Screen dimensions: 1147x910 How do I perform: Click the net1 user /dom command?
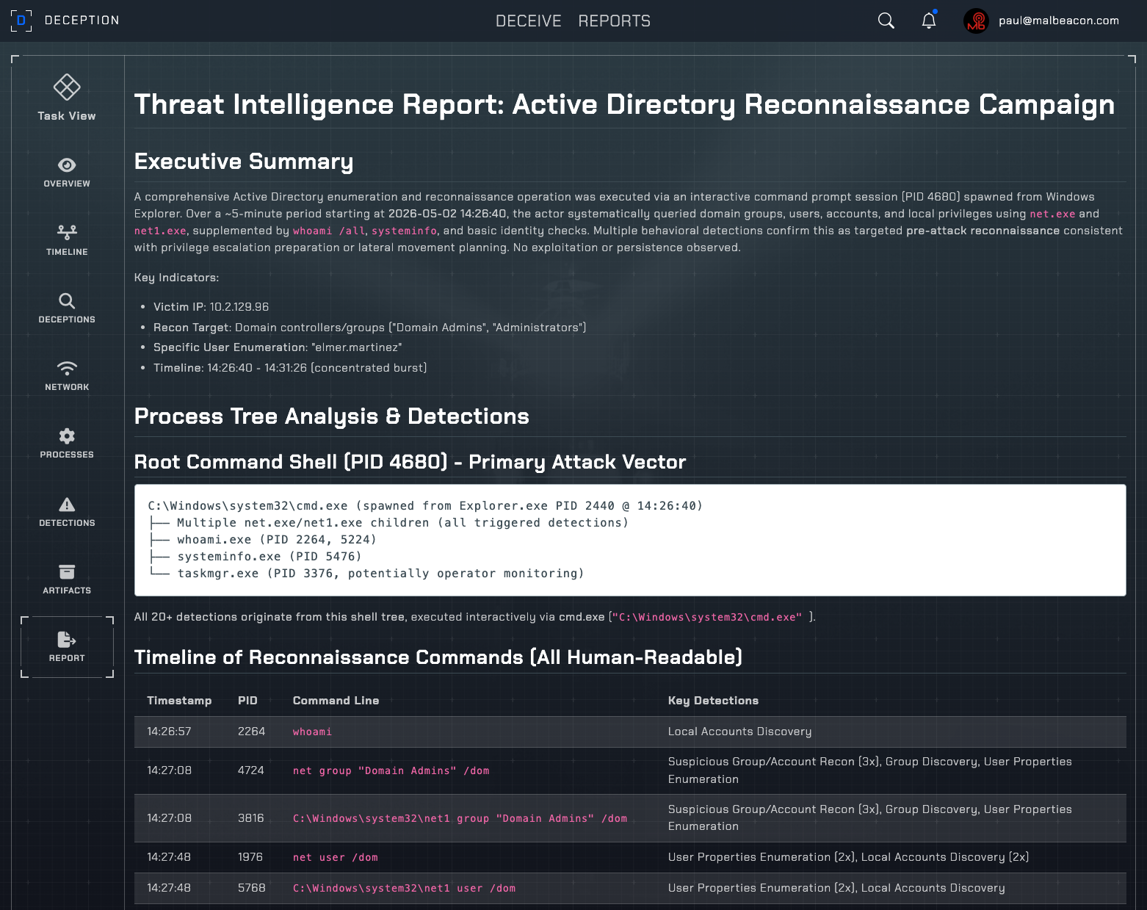pyautogui.click(x=405, y=888)
